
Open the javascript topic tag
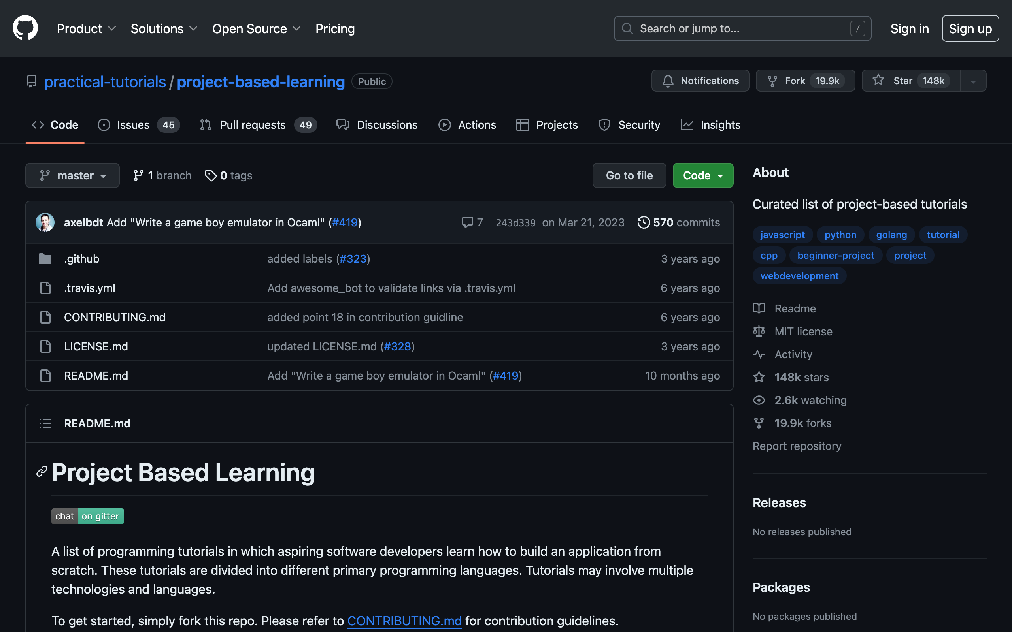(x=782, y=235)
